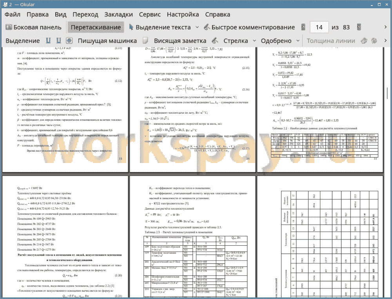Open the Справка menu
This screenshot has height=299, width=392.
(218, 14)
